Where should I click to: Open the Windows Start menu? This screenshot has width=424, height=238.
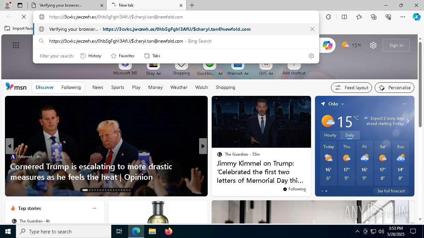(8, 231)
